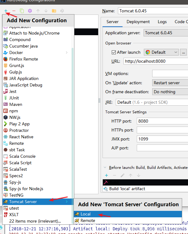
Task: Toggle the After launch checkbox
Action: [114, 52]
